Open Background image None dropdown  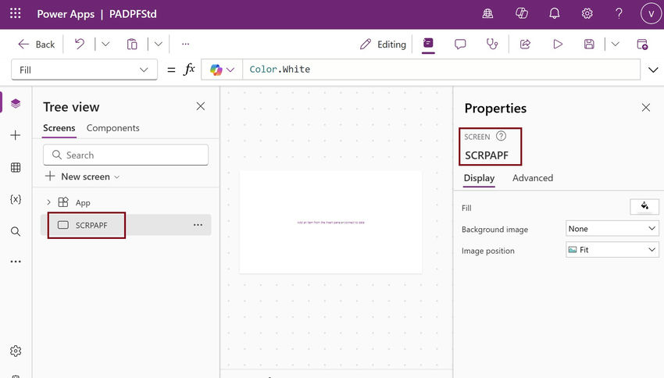point(612,229)
